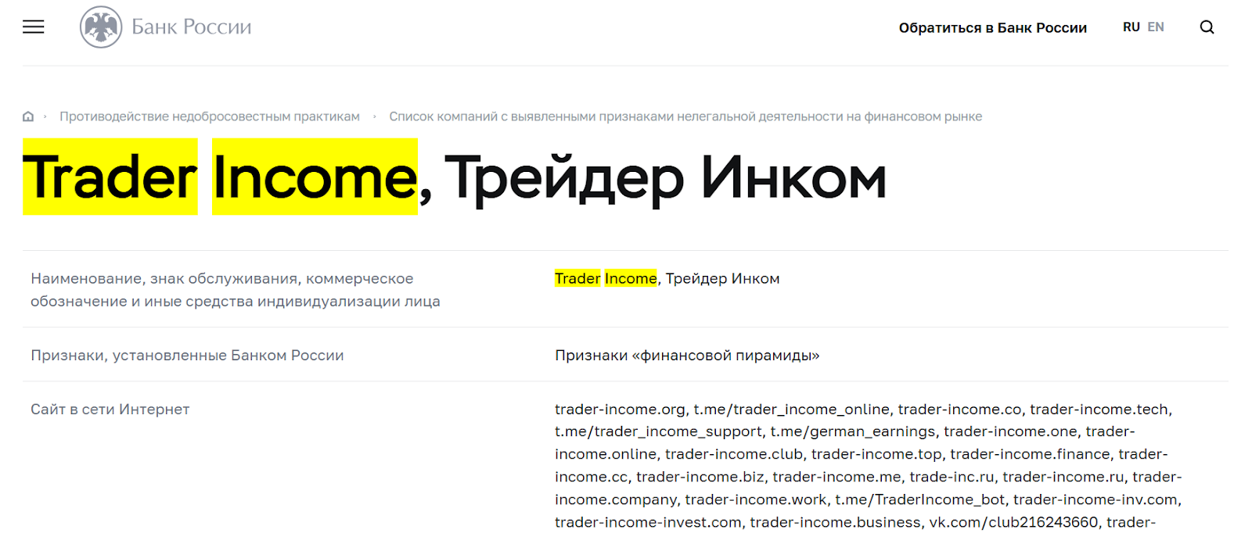Click the label Признаки, установленные Банком России
Image resolution: width=1252 pixels, height=533 pixels.
tap(187, 356)
